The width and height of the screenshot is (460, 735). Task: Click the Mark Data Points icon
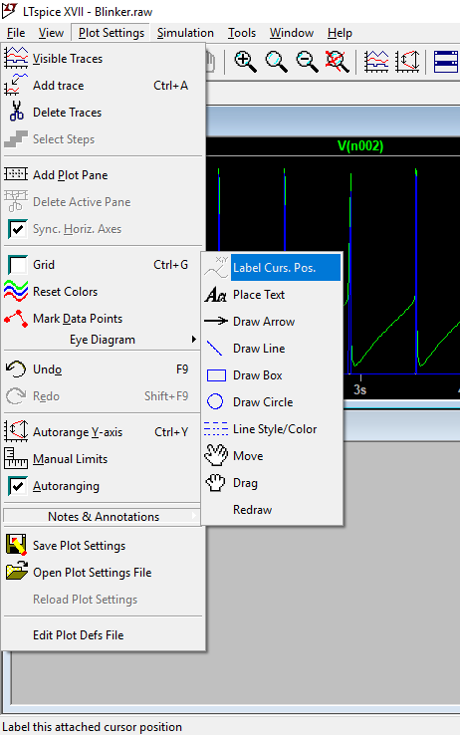point(16,319)
